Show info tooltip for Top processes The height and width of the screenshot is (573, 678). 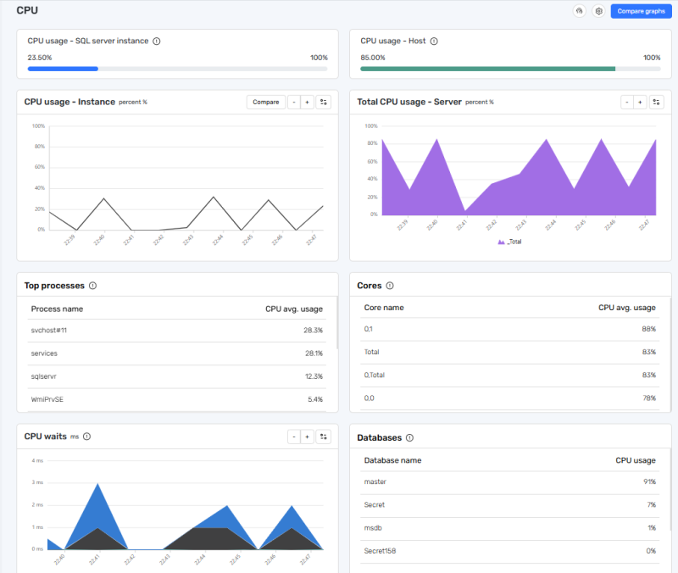click(93, 286)
